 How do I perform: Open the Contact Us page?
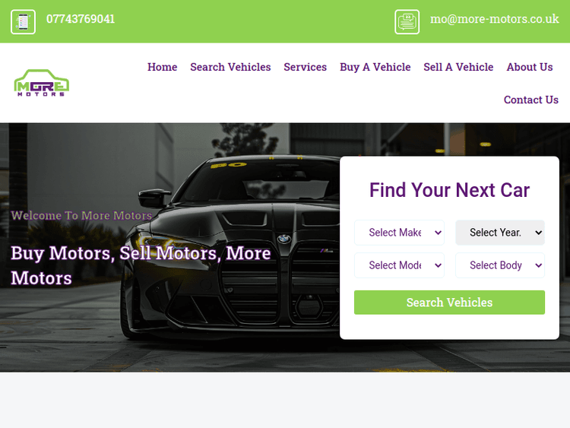(x=531, y=100)
